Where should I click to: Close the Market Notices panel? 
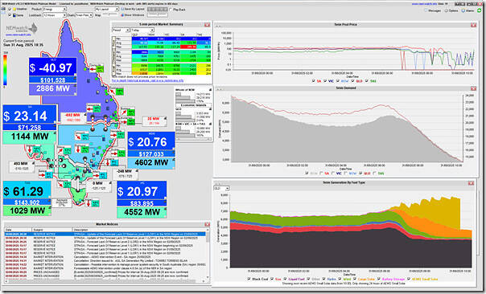[207, 224]
